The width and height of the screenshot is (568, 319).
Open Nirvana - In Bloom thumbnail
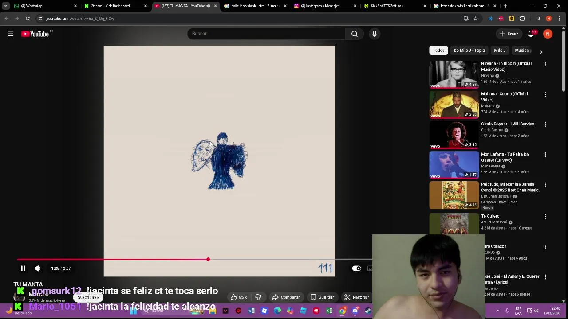pyautogui.click(x=454, y=74)
